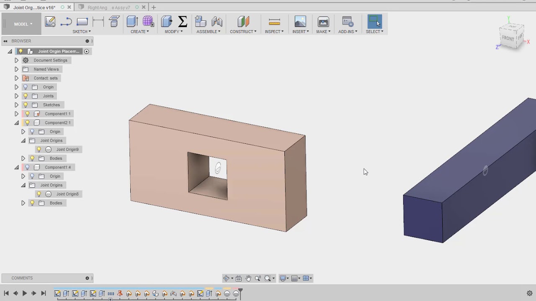Screen dimensions: 536x301
Task: Click FRONT face of view cube
Action: tap(508, 38)
